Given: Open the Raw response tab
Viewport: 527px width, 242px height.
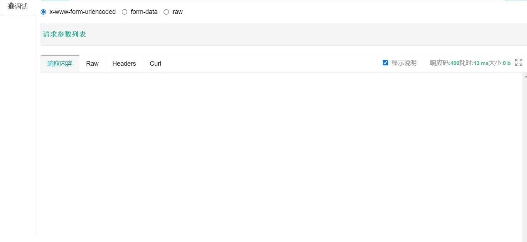Looking at the screenshot, I should click(x=92, y=64).
